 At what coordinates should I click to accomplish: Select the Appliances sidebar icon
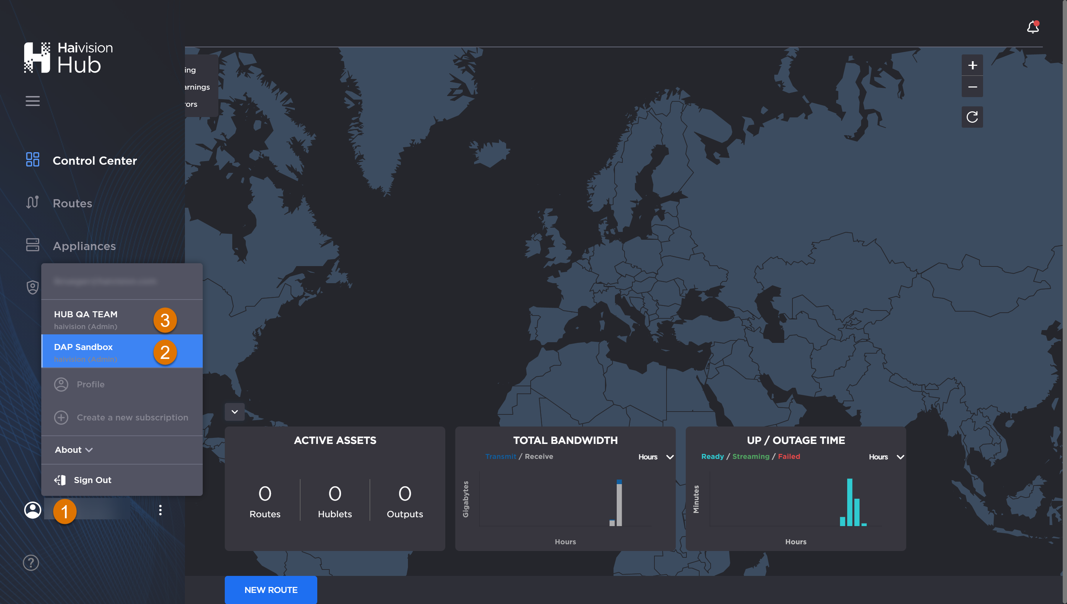pos(33,245)
